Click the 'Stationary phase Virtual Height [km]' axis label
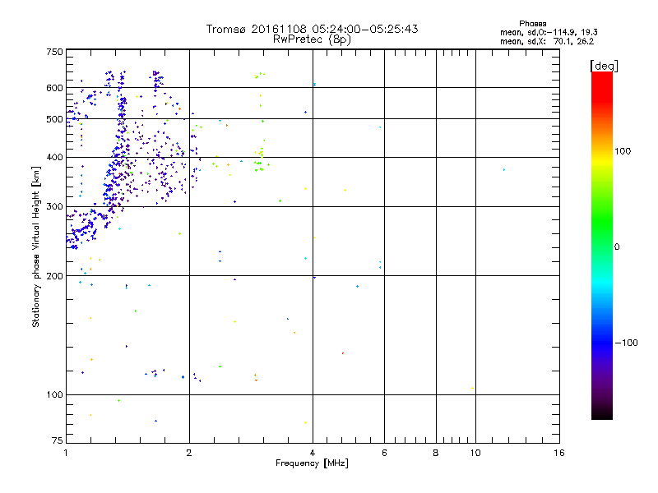 point(36,247)
